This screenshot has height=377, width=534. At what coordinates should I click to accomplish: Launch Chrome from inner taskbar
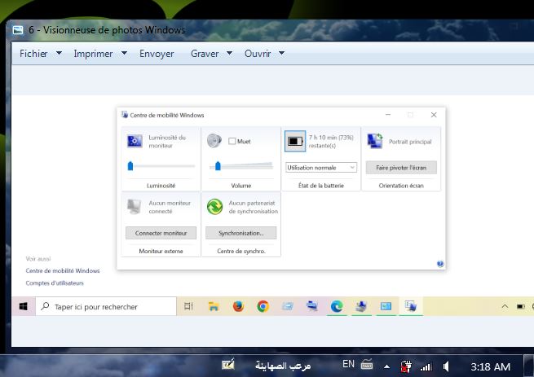[263, 307]
